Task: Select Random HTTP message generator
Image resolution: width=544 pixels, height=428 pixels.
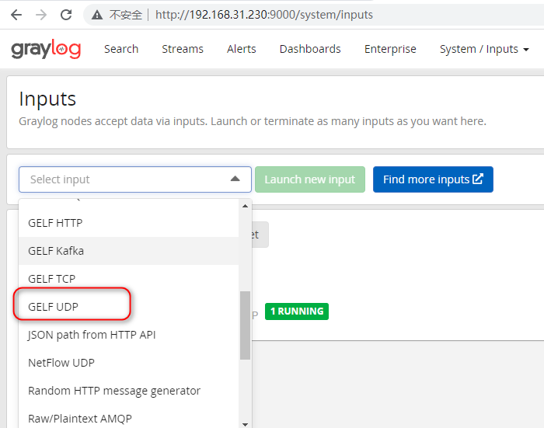Action: 129,391
